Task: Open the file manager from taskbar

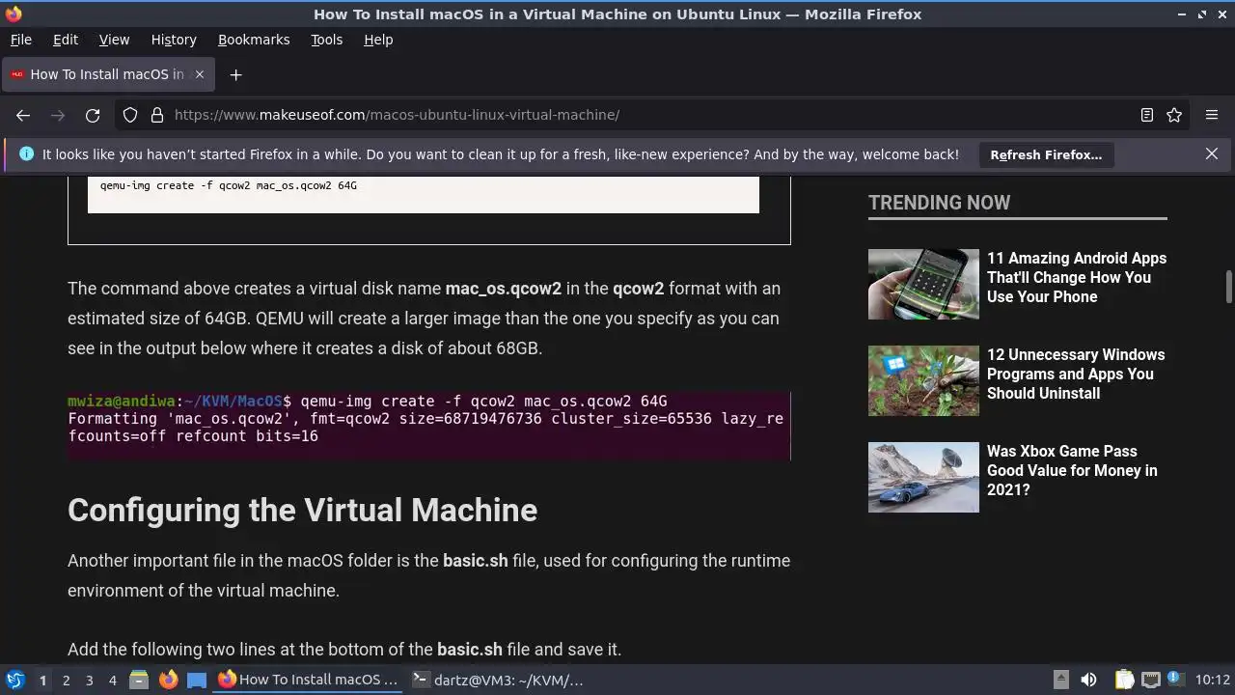Action: (x=139, y=680)
